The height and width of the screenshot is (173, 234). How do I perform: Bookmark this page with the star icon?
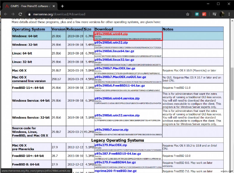coord(188,14)
